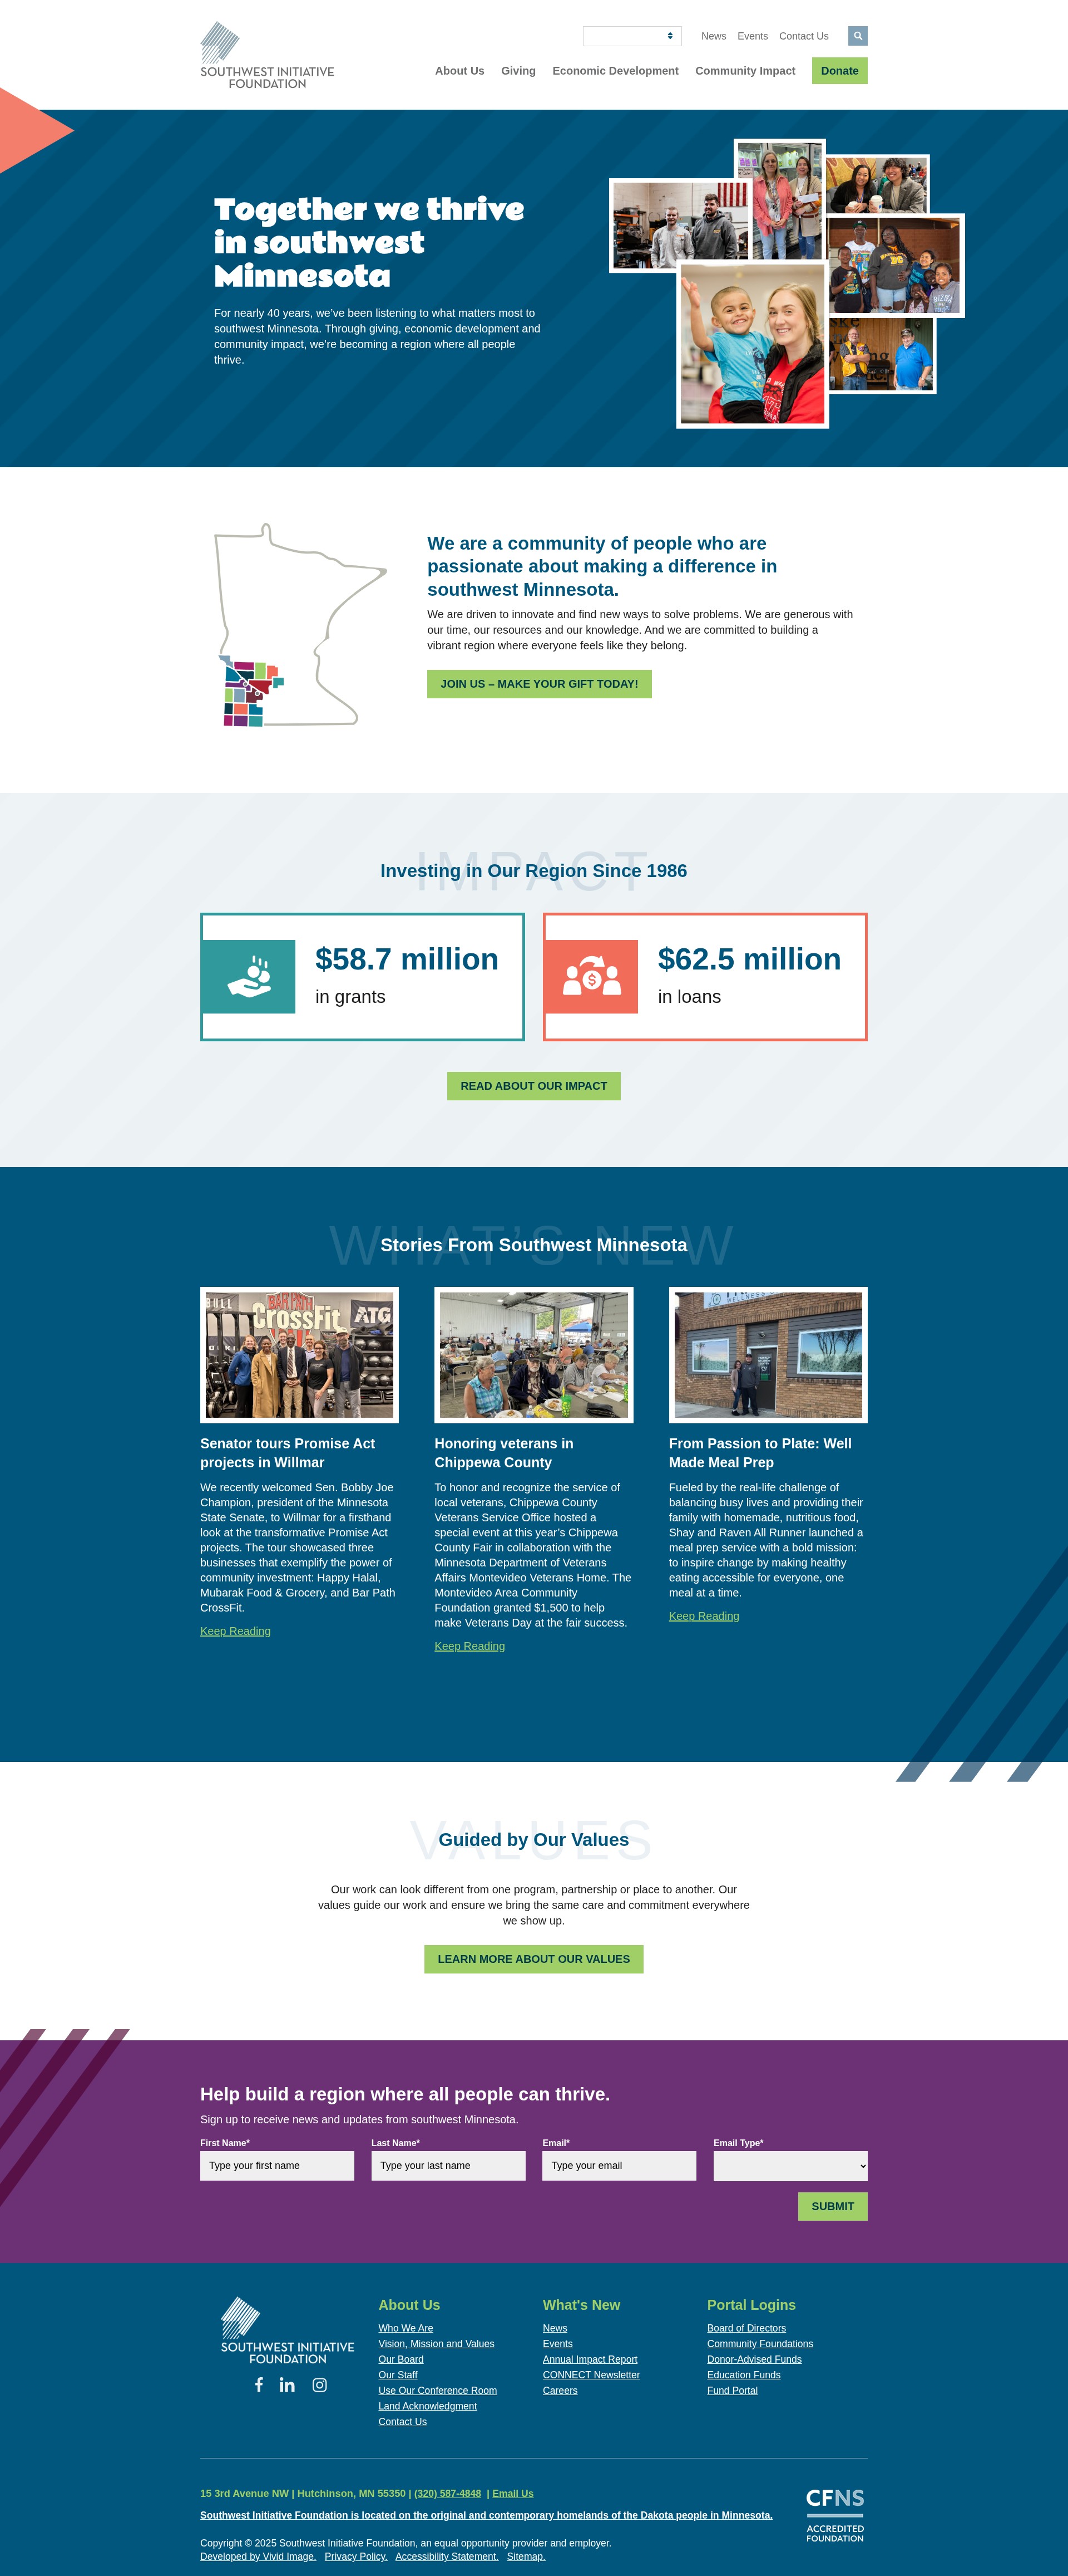The image size is (1068, 2576).
Task: Open the CrossFit senator tour story thumbnail
Action: click(x=299, y=1354)
